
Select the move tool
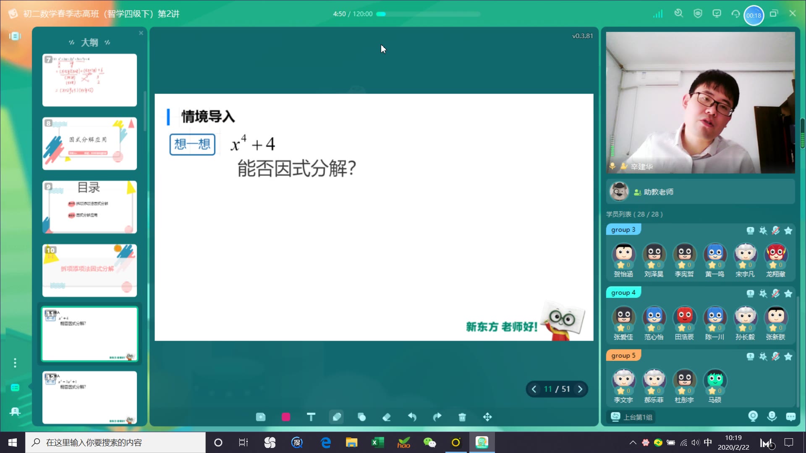[x=487, y=417]
